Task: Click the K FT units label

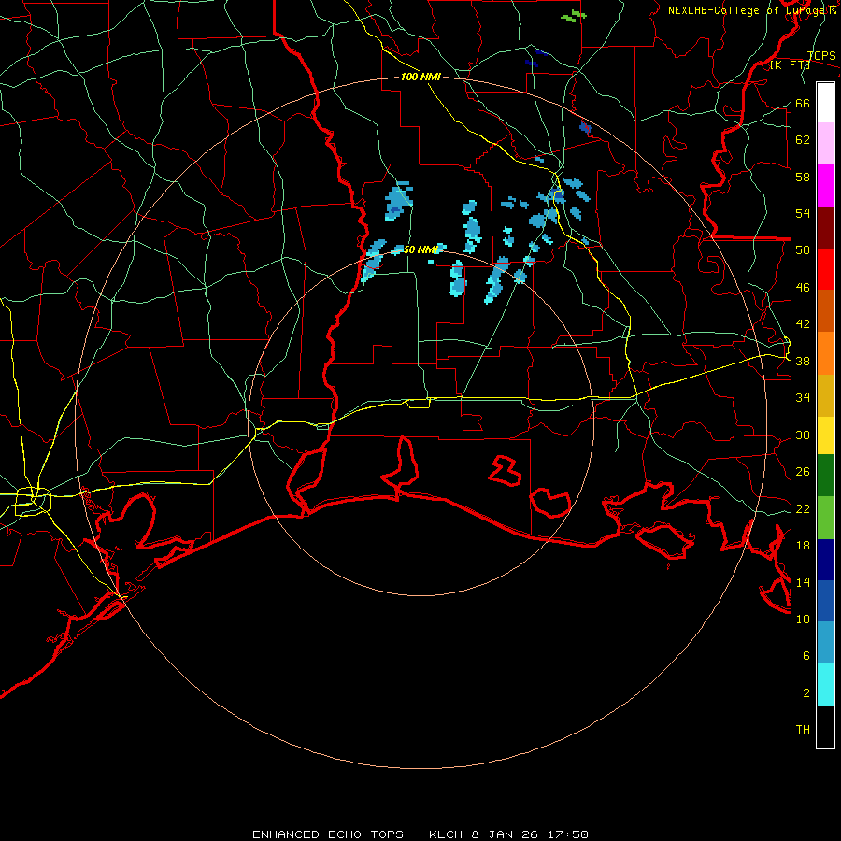Action: point(790,65)
